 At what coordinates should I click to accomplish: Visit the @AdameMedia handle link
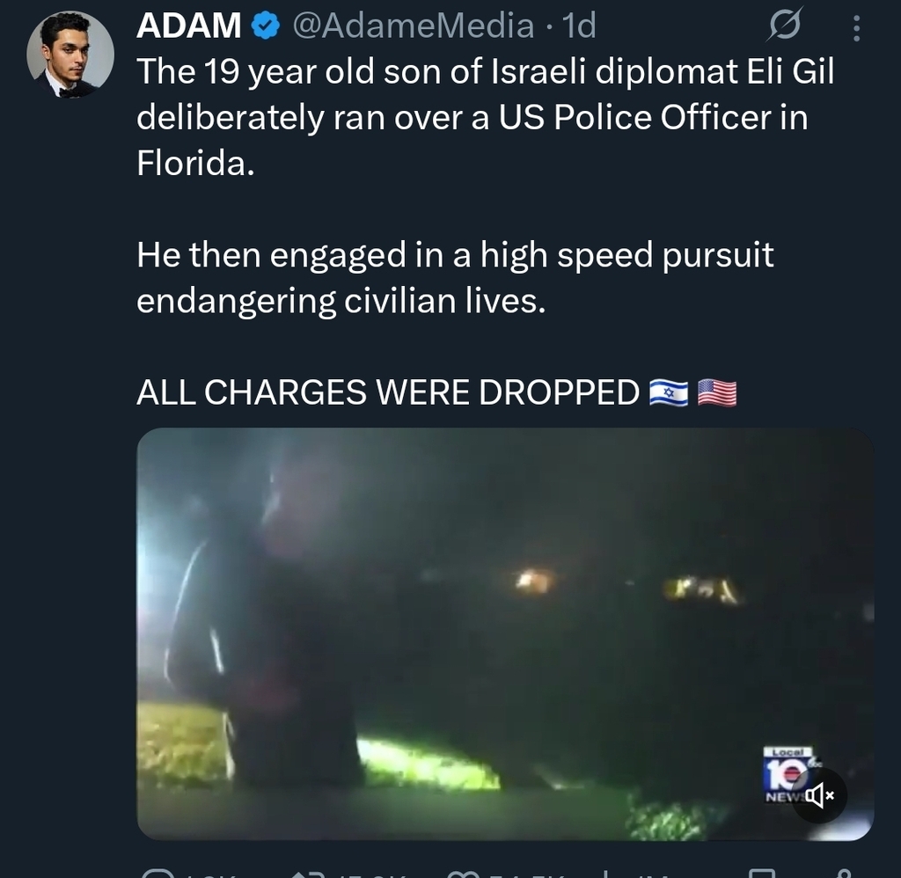pyautogui.click(x=412, y=27)
